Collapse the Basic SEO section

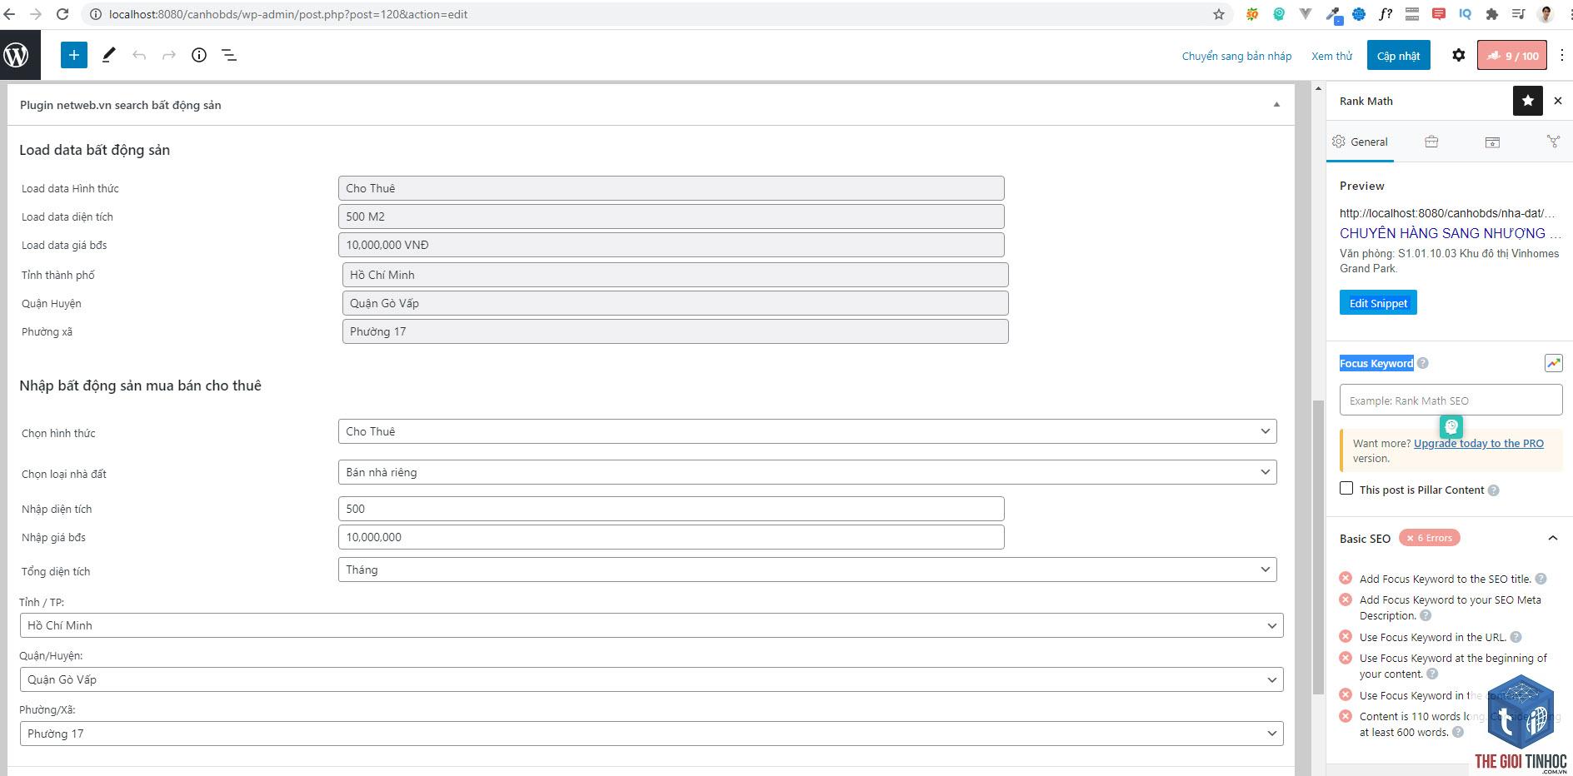tap(1552, 538)
